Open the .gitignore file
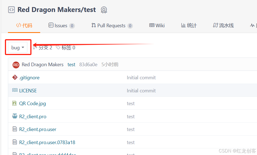257x155 pixels. (29, 78)
